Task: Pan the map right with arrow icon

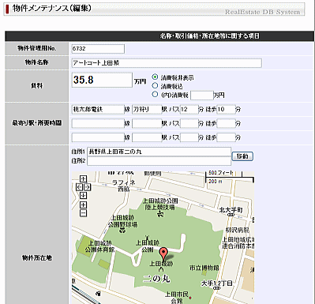Action: (87, 187)
